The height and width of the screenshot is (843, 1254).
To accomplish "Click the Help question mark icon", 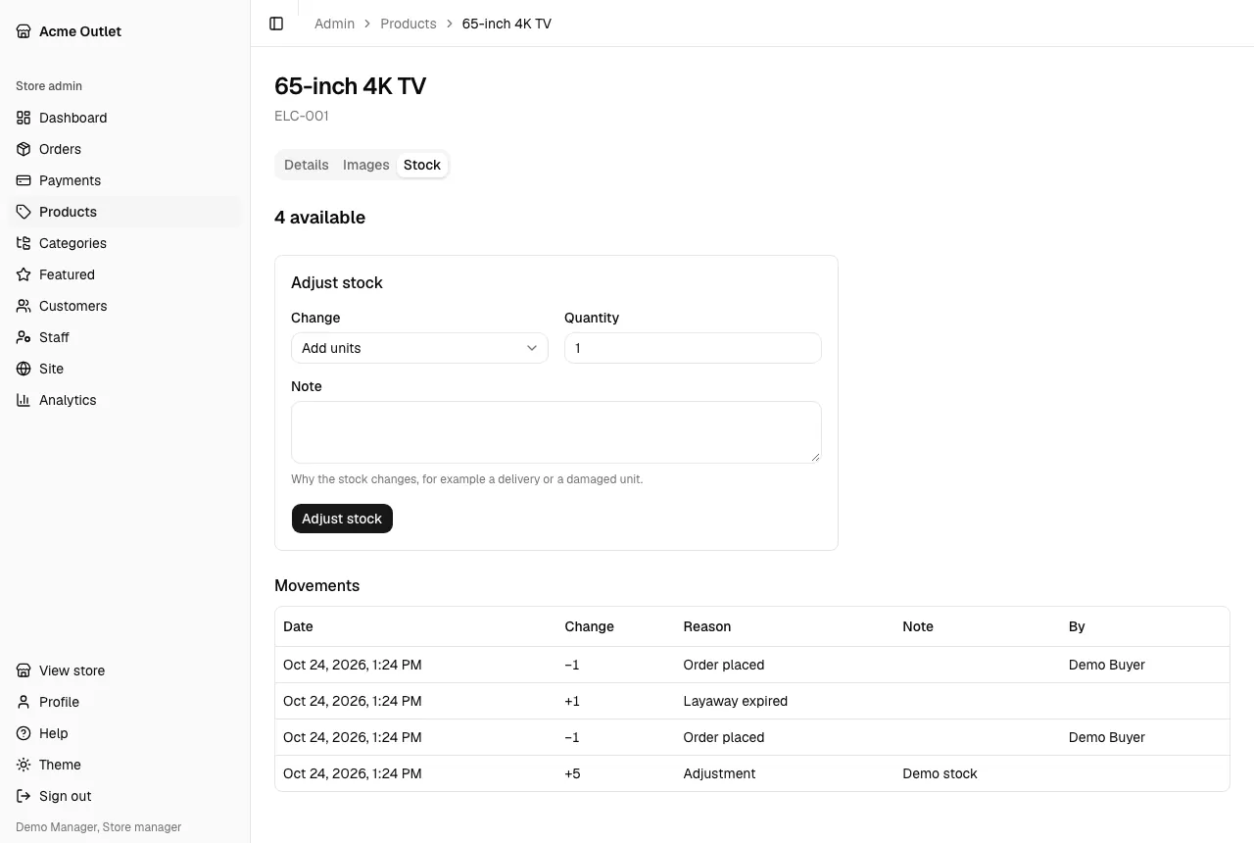I will [x=24, y=733].
